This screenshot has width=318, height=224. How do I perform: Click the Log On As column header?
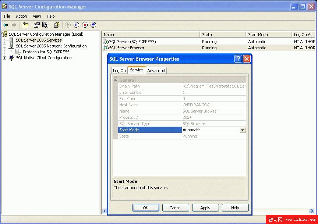304,35
